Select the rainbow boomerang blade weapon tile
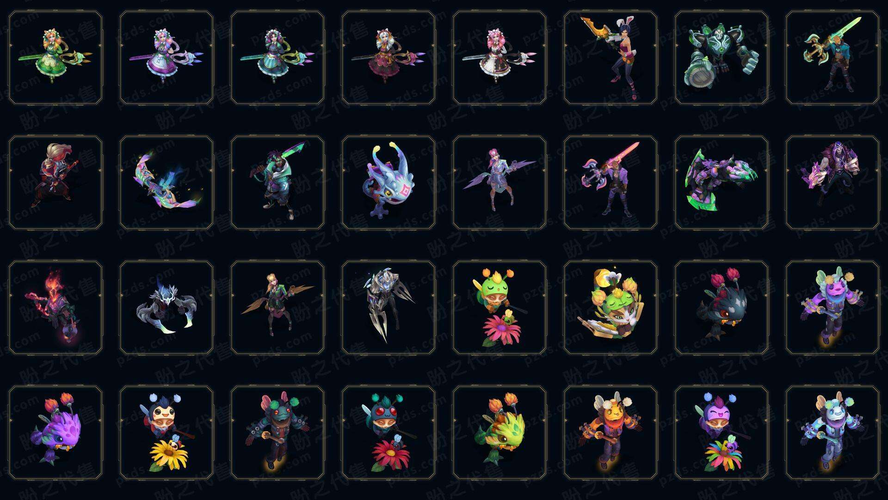This screenshot has width=888, height=500. click(x=166, y=183)
